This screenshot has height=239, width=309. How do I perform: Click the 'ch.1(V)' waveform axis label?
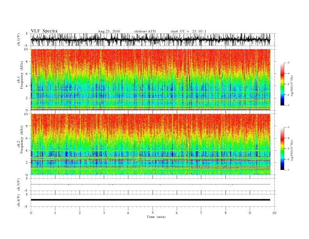coord(19,39)
